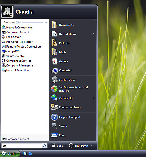Click the 'Fax Console' result text

tap(14, 37)
